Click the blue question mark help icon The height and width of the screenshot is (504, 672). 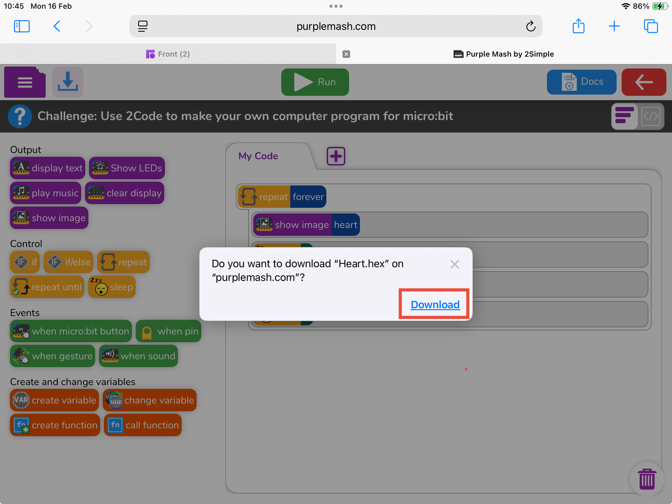pos(20,116)
